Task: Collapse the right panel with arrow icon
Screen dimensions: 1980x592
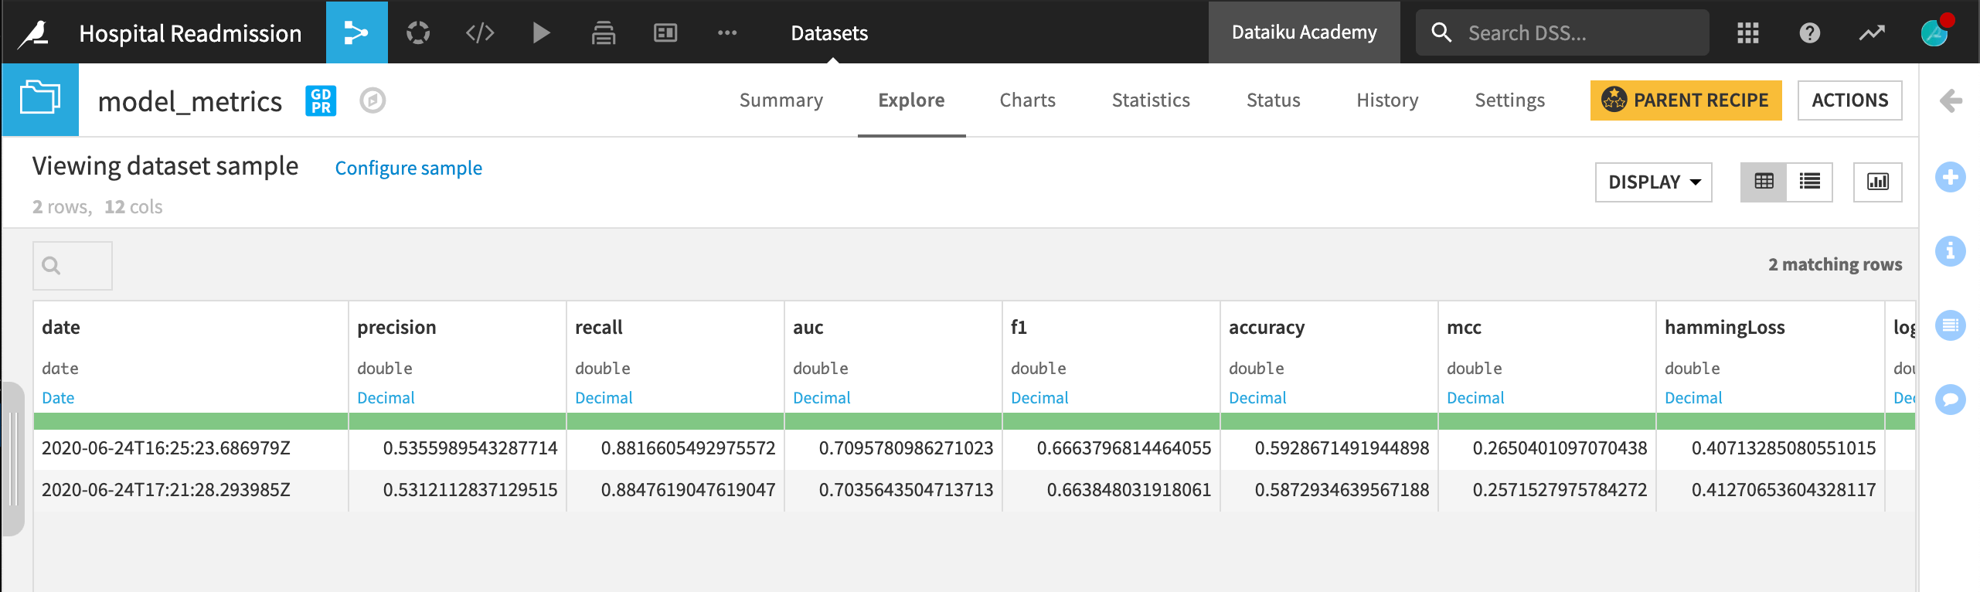Action: pyautogui.click(x=1951, y=100)
